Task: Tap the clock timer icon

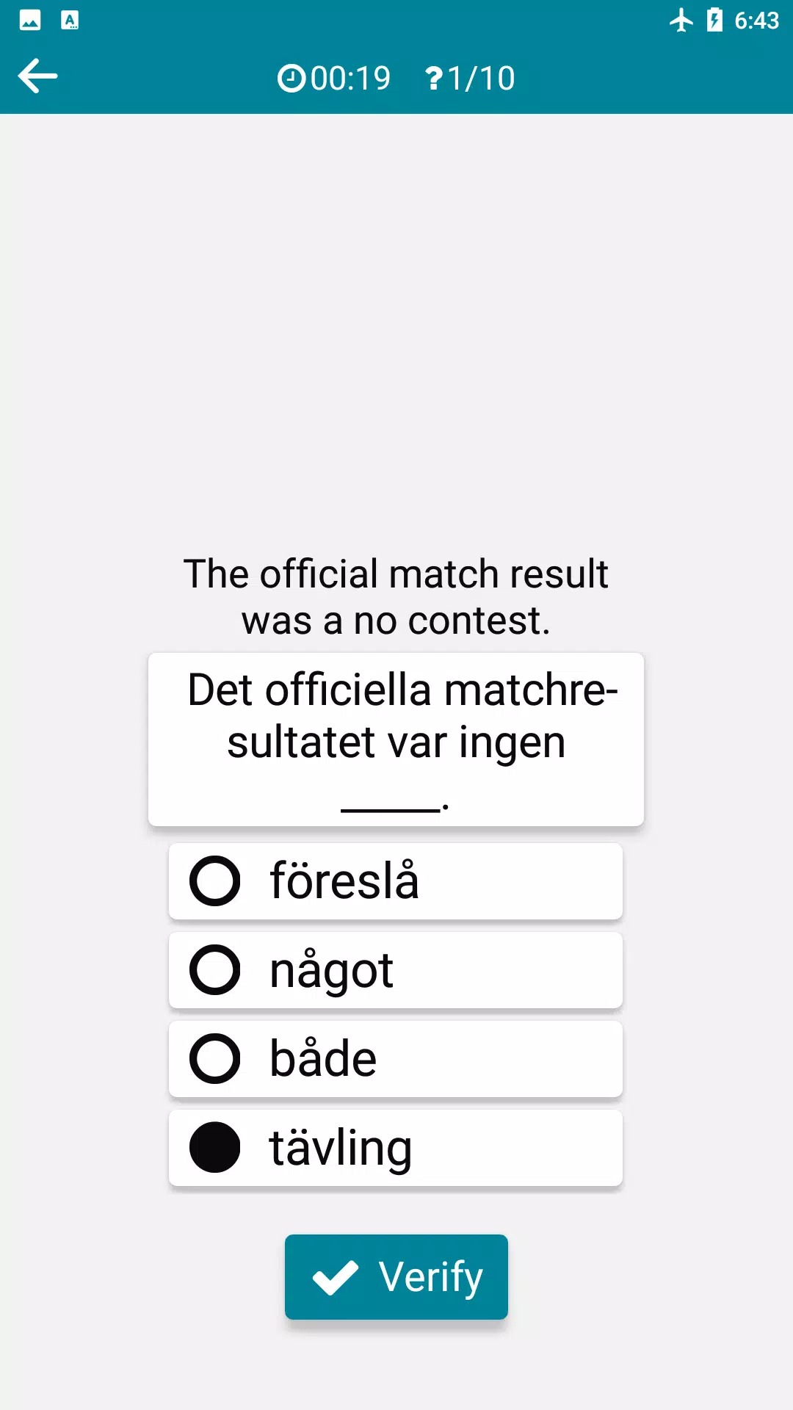Action: click(292, 78)
